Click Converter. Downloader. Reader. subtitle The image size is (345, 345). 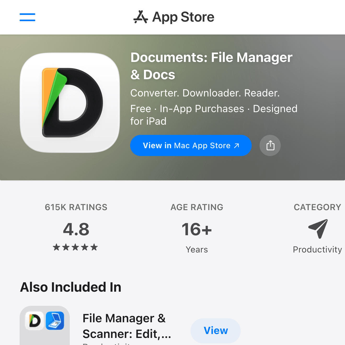click(x=205, y=93)
